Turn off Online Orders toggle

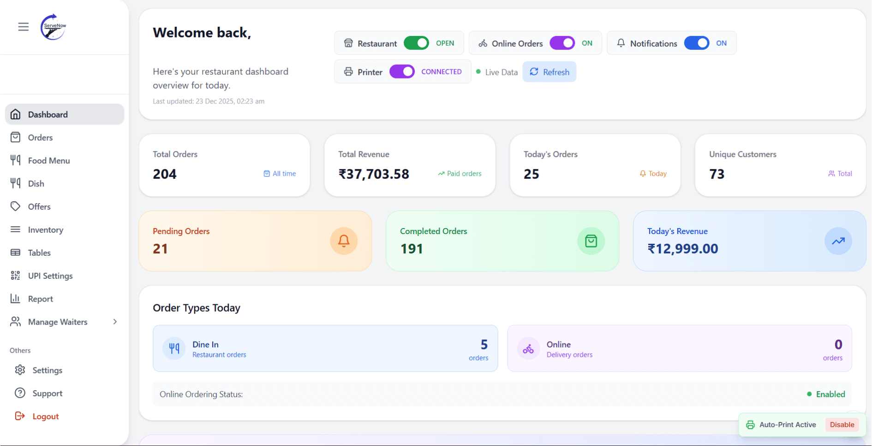point(562,43)
